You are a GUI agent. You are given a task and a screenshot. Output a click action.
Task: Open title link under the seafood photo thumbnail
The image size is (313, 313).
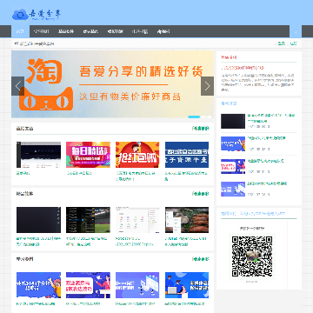[186, 242]
